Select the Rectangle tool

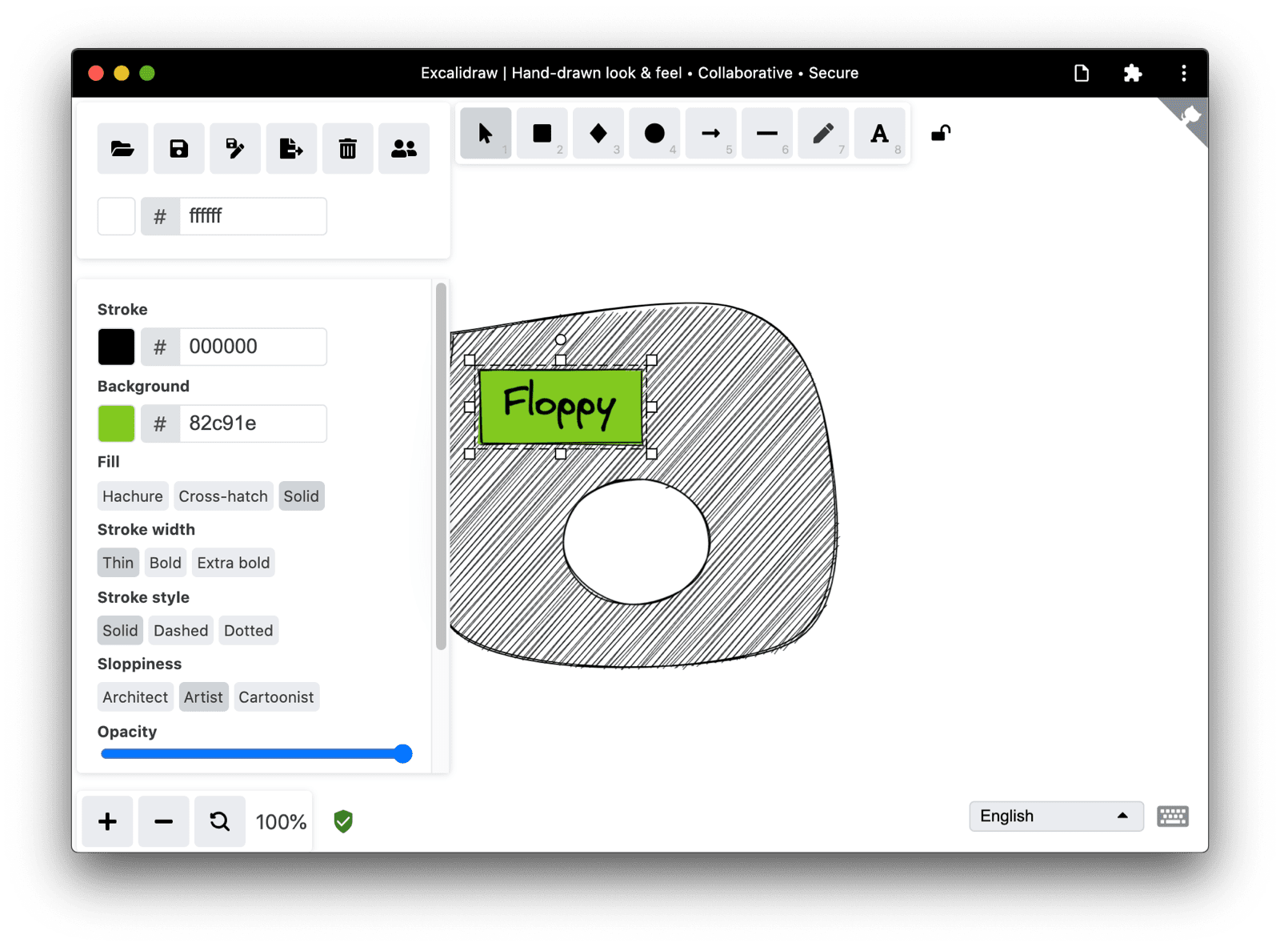(x=542, y=133)
